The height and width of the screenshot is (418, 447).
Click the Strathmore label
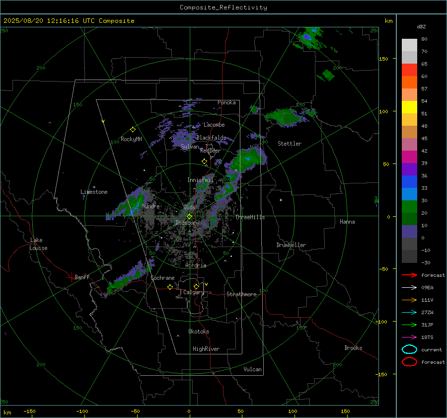click(x=241, y=294)
